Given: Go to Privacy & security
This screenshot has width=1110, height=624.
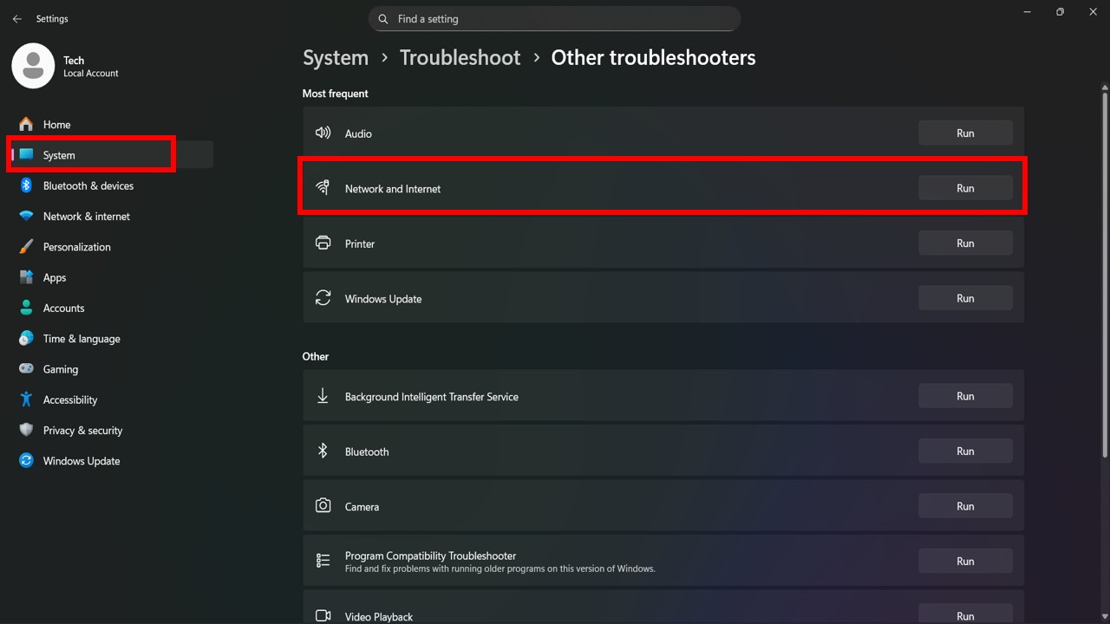Looking at the screenshot, I should [x=82, y=431].
